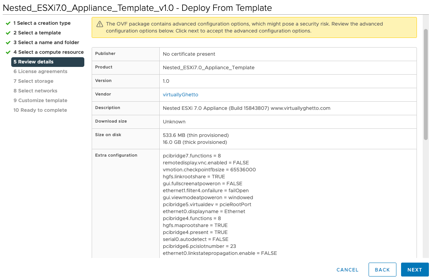Click step 7 Select storage
This screenshot has width=432, height=280.
click(x=33, y=81)
